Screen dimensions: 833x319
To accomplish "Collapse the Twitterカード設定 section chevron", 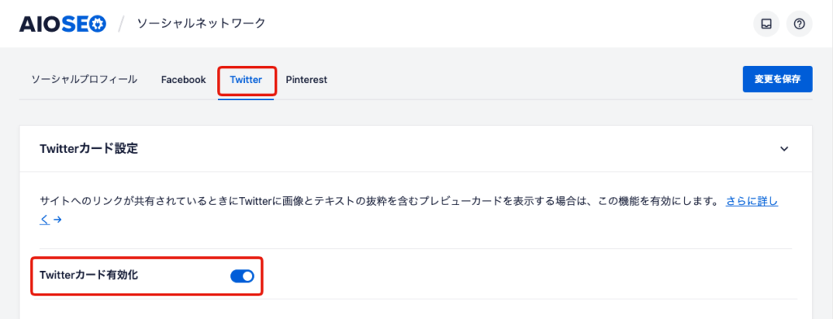I will click(x=784, y=149).
